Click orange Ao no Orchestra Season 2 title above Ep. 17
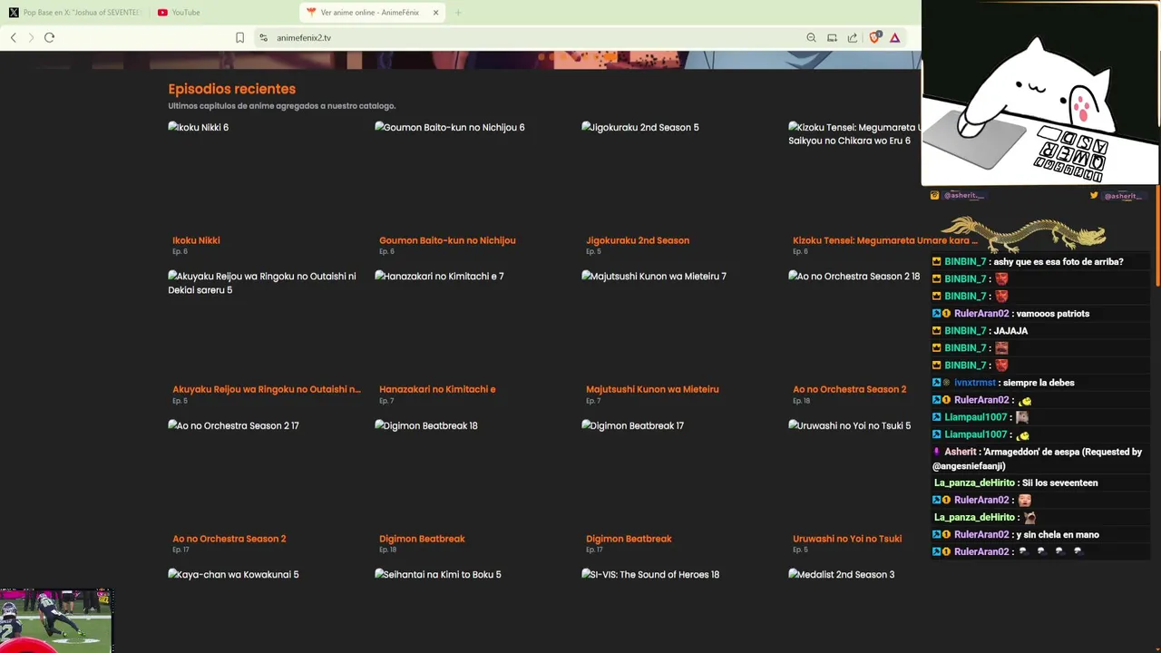Image resolution: width=1161 pixels, height=653 pixels. [x=229, y=539]
